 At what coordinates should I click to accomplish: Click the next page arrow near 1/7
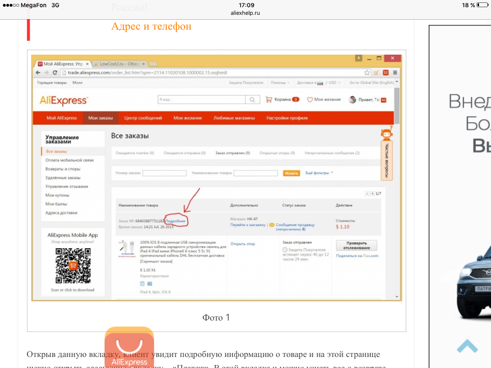click(x=372, y=194)
